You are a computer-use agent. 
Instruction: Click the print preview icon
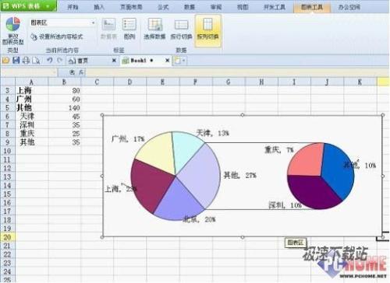(x=36, y=61)
